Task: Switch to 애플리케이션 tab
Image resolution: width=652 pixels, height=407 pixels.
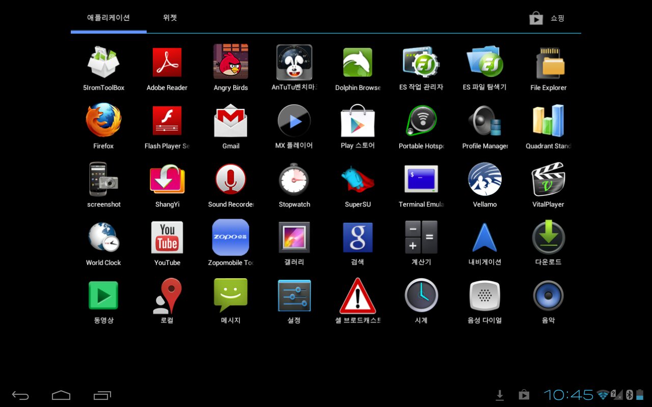Action: (108, 18)
